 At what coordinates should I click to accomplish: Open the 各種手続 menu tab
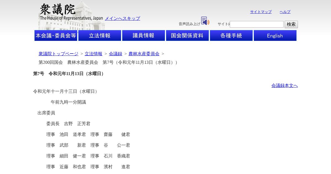pyautogui.click(x=231, y=36)
